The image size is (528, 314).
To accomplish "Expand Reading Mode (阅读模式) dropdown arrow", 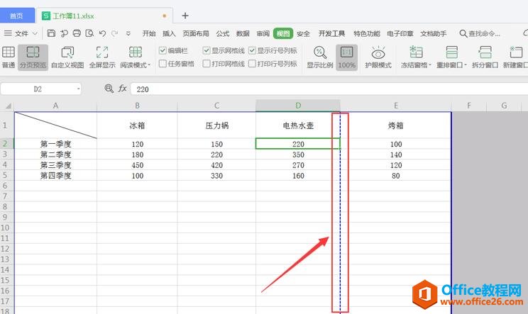I will point(149,65).
